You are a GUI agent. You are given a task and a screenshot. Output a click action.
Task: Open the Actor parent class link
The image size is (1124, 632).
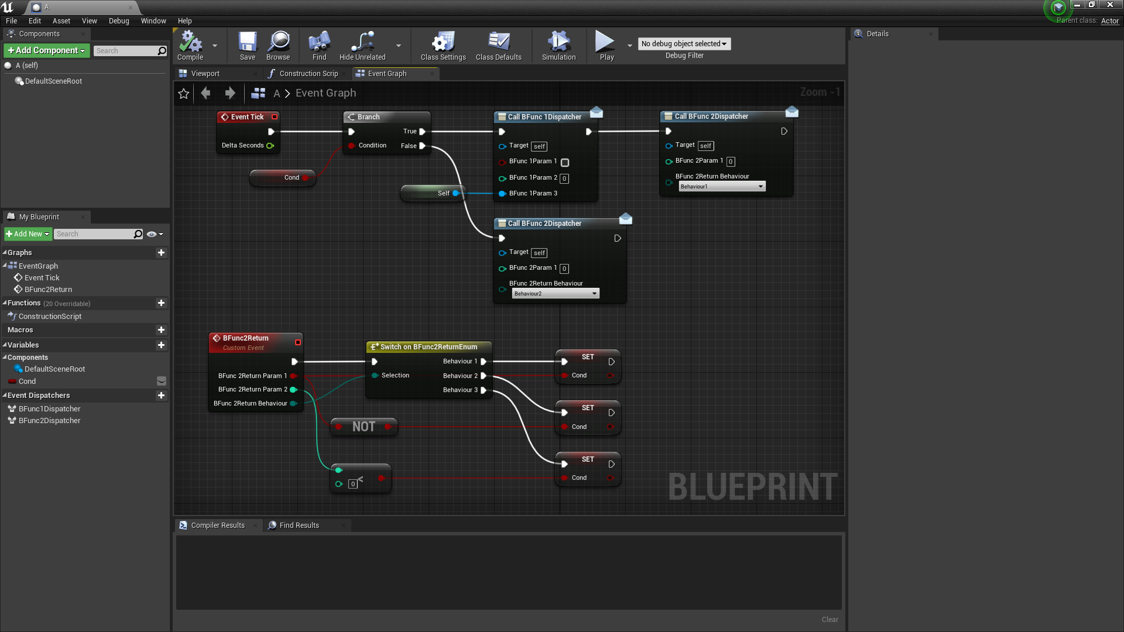[1109, 20]
